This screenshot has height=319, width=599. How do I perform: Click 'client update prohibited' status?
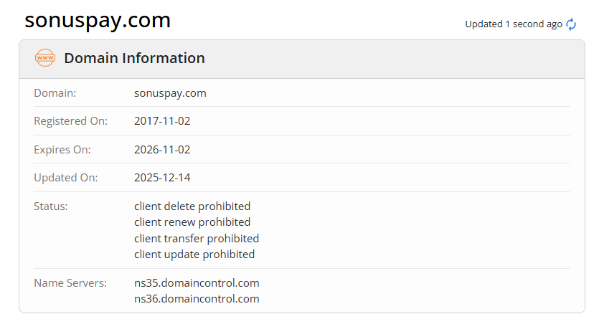194,254
